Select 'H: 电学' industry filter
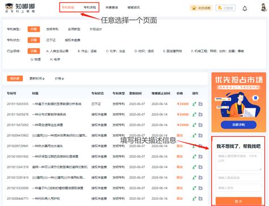This screenshot has width=269, height=206. coord(55,60)
